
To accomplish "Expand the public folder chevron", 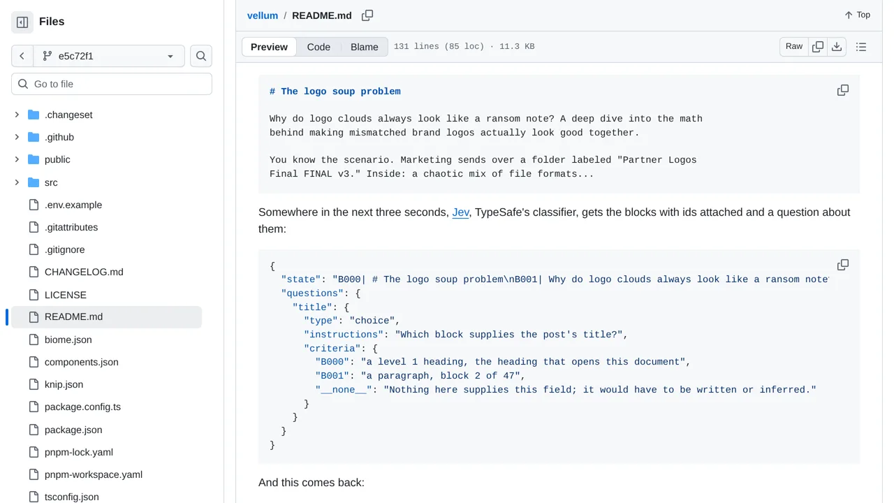I will [17, 159].
